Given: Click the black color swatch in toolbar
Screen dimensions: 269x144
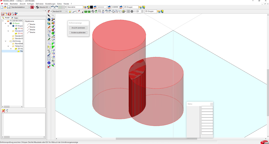Looking at the screenshot, I should click(91, 7).
